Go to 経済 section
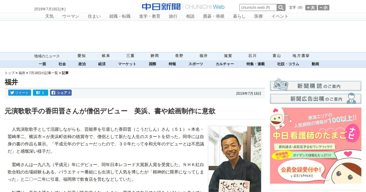Image resolution: width=366 pixels, height=192 pixels. (x=102, y=64)
